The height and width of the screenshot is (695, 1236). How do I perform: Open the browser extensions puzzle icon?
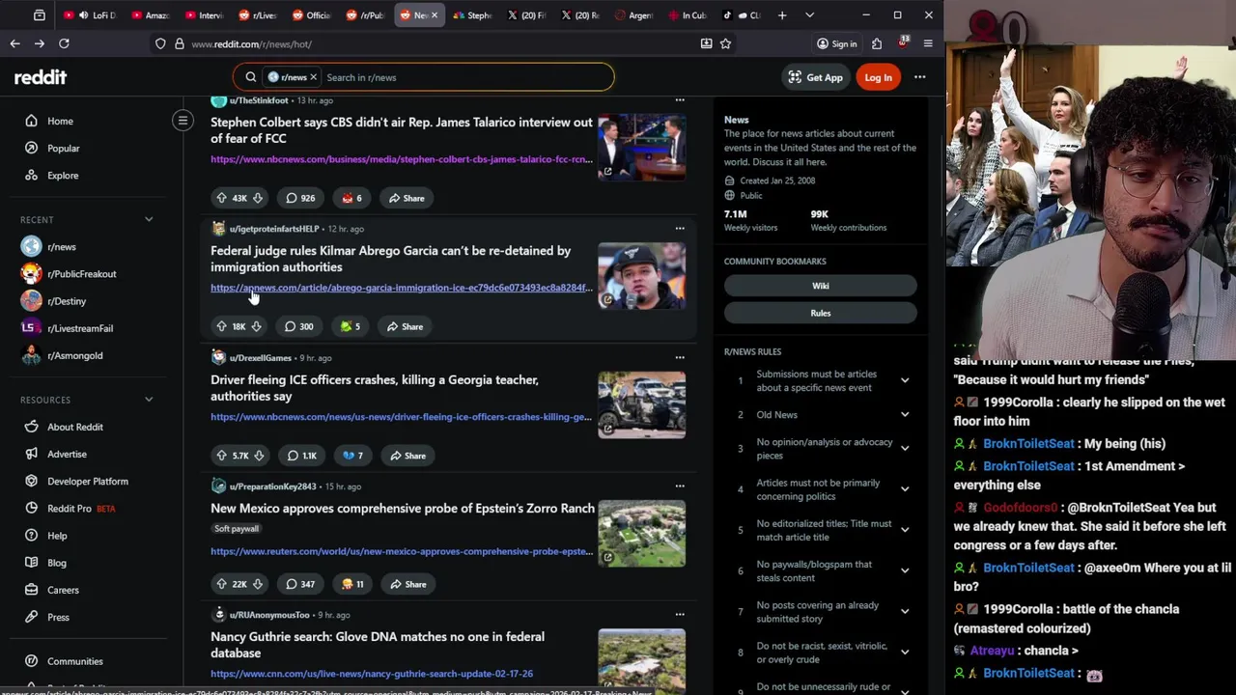pos(877,43)
